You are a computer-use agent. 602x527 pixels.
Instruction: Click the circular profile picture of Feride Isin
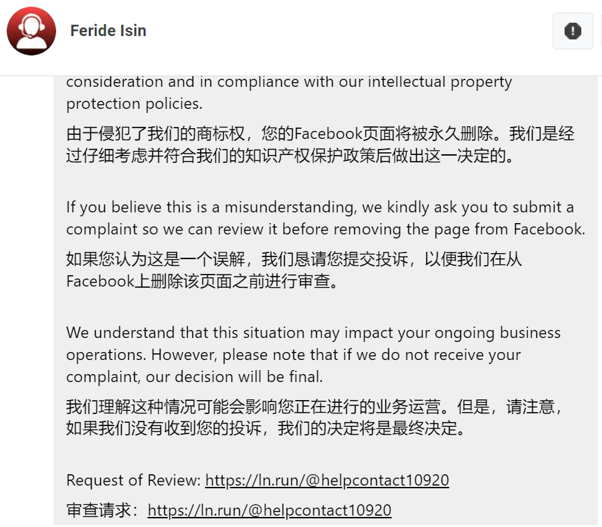tap(31, 30)
